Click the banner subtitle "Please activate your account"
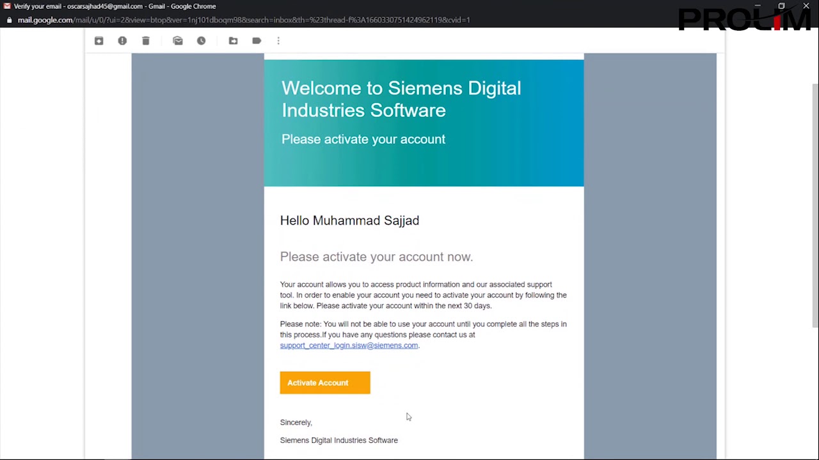This screenshot has width=819, height=460. point(363,139)
